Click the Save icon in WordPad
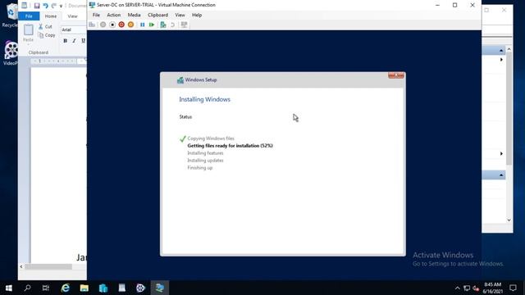 pyautogui.click(x=37, y=6)
